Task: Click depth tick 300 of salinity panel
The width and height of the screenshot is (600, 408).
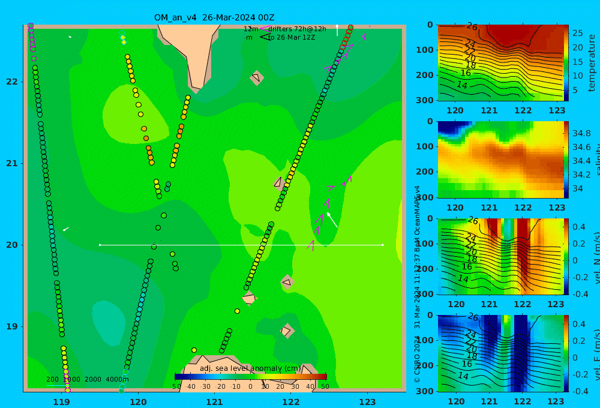Action: pyautogui.click(x=425, y=197)
